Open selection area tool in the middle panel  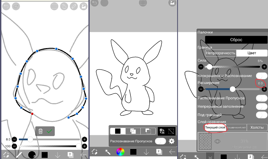pyautogui.click(x=143, y=3)
